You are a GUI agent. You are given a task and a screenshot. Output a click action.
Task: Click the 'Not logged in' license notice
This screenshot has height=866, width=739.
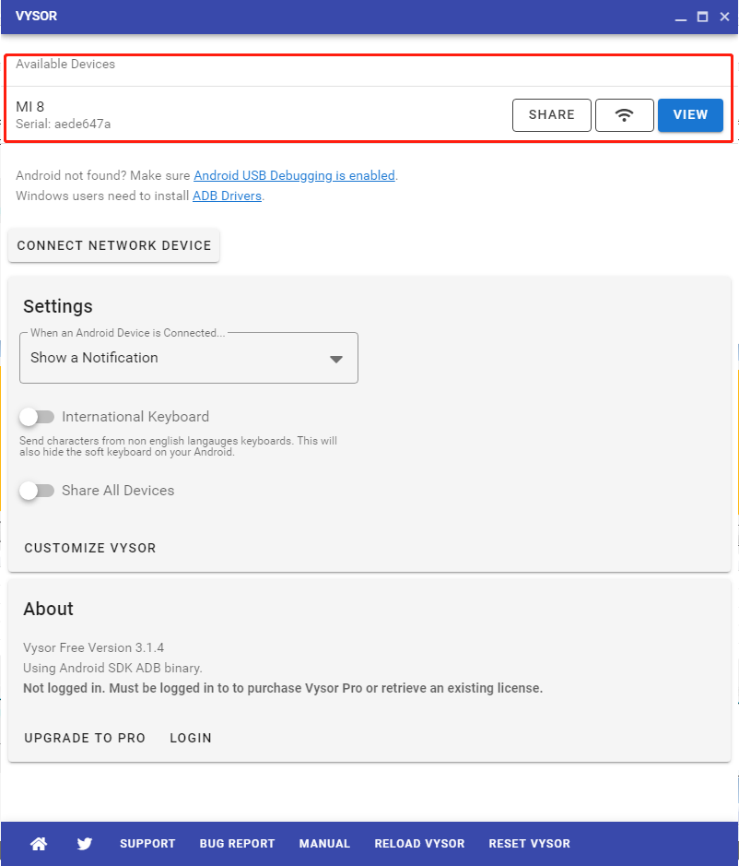283,688
